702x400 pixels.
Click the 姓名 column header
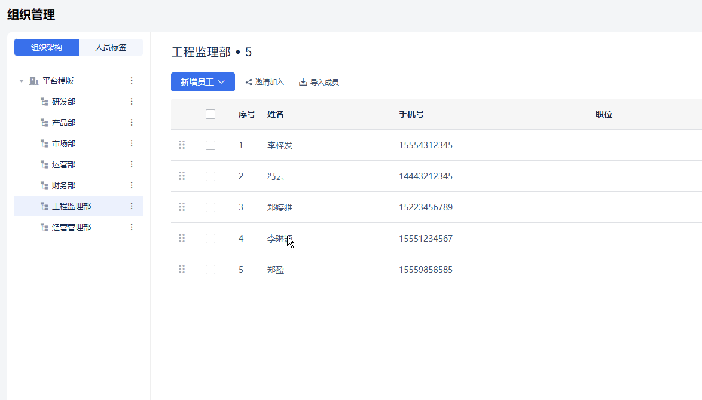276,114
